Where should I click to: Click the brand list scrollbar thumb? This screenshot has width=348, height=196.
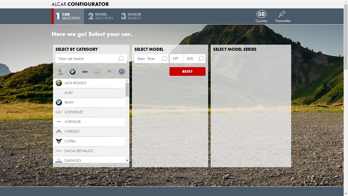[127, 90]
